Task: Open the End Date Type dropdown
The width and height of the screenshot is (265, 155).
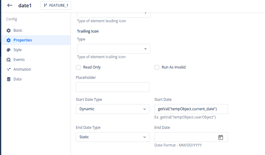Action: 112,137
